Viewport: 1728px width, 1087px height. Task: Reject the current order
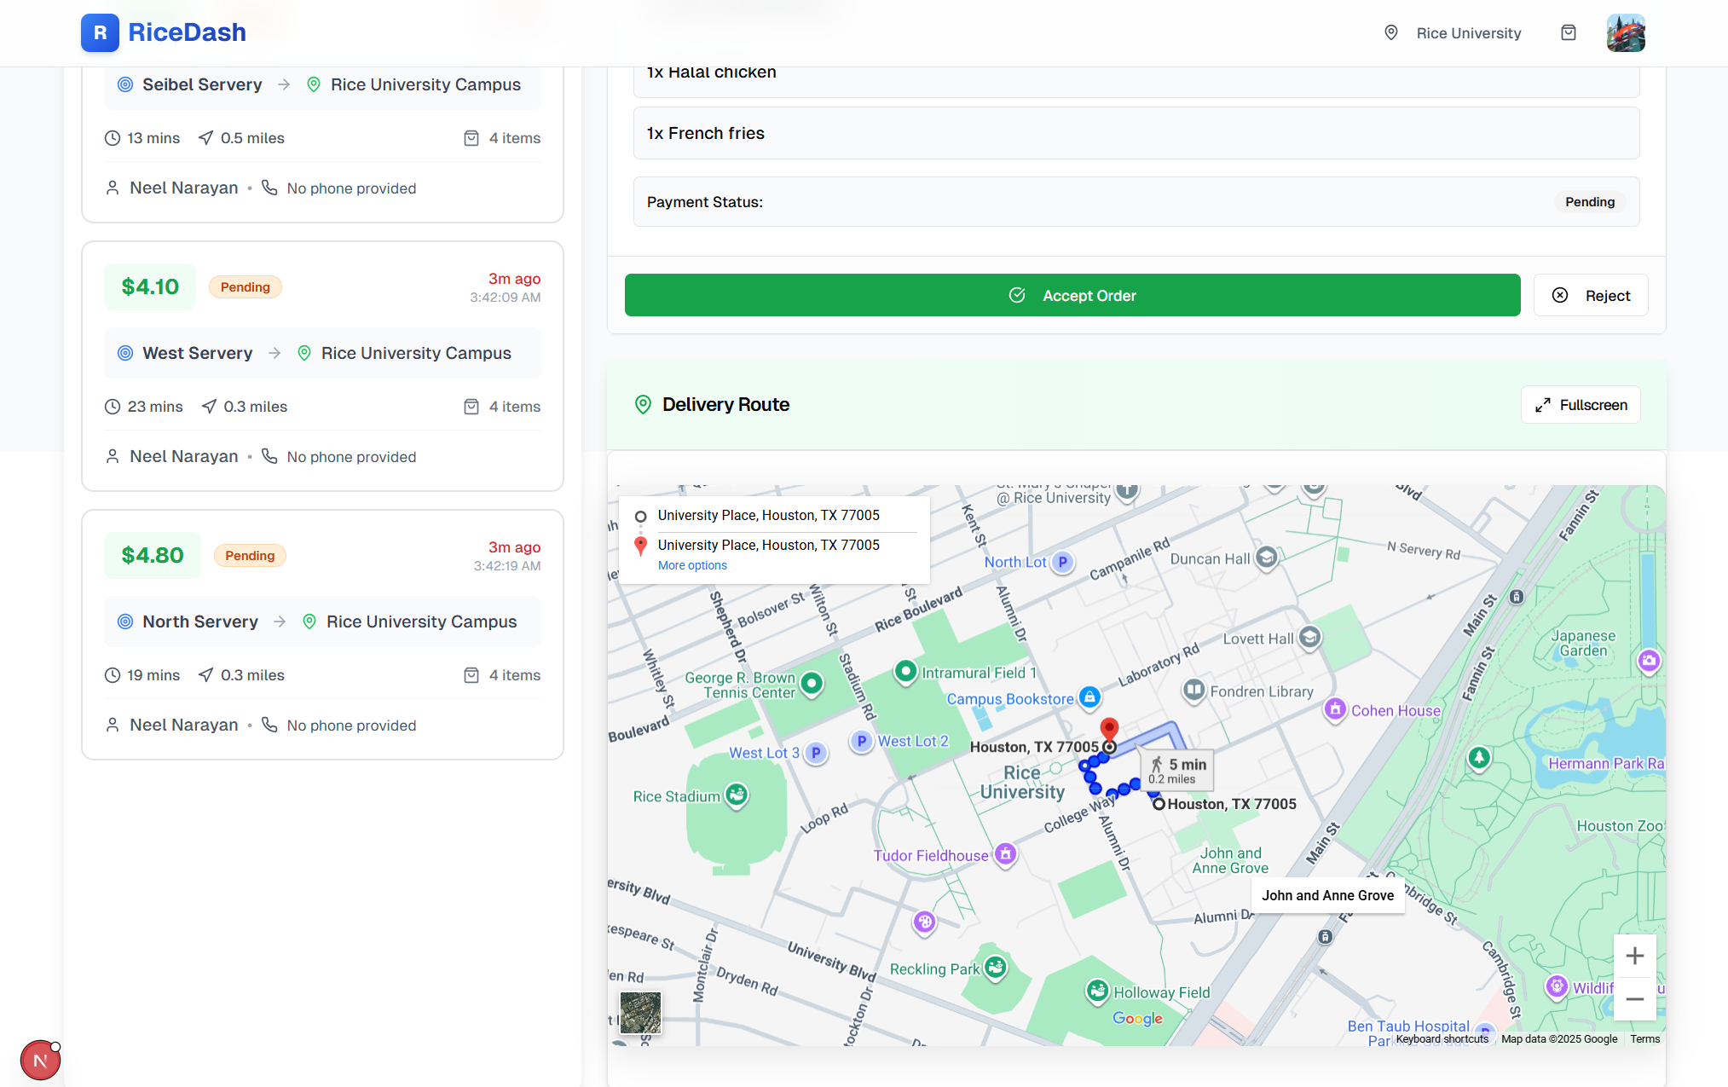click(x=1590, y=295)
